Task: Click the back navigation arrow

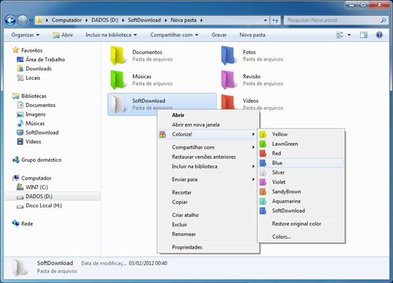Action: pyautogui.click(x=10, y=20)
